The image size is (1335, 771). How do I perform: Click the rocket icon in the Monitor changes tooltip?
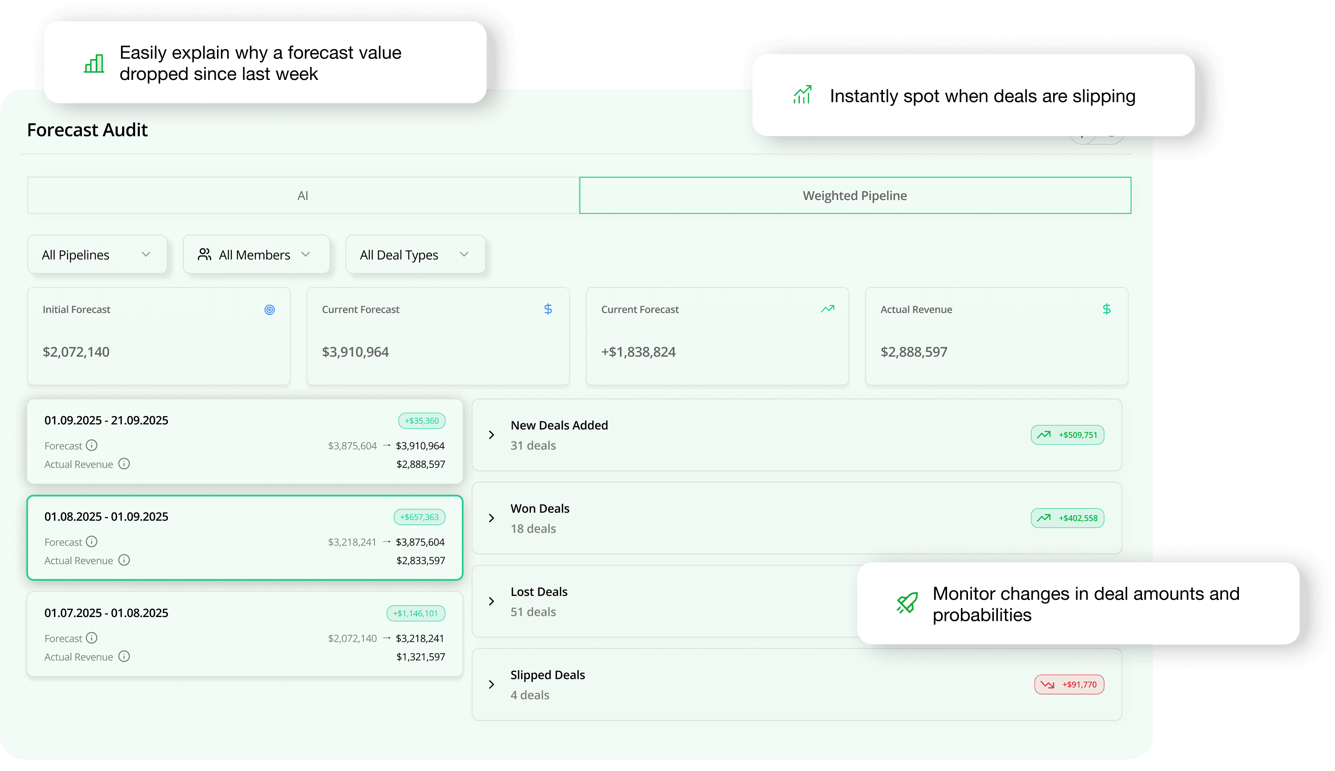coord(907,603)
